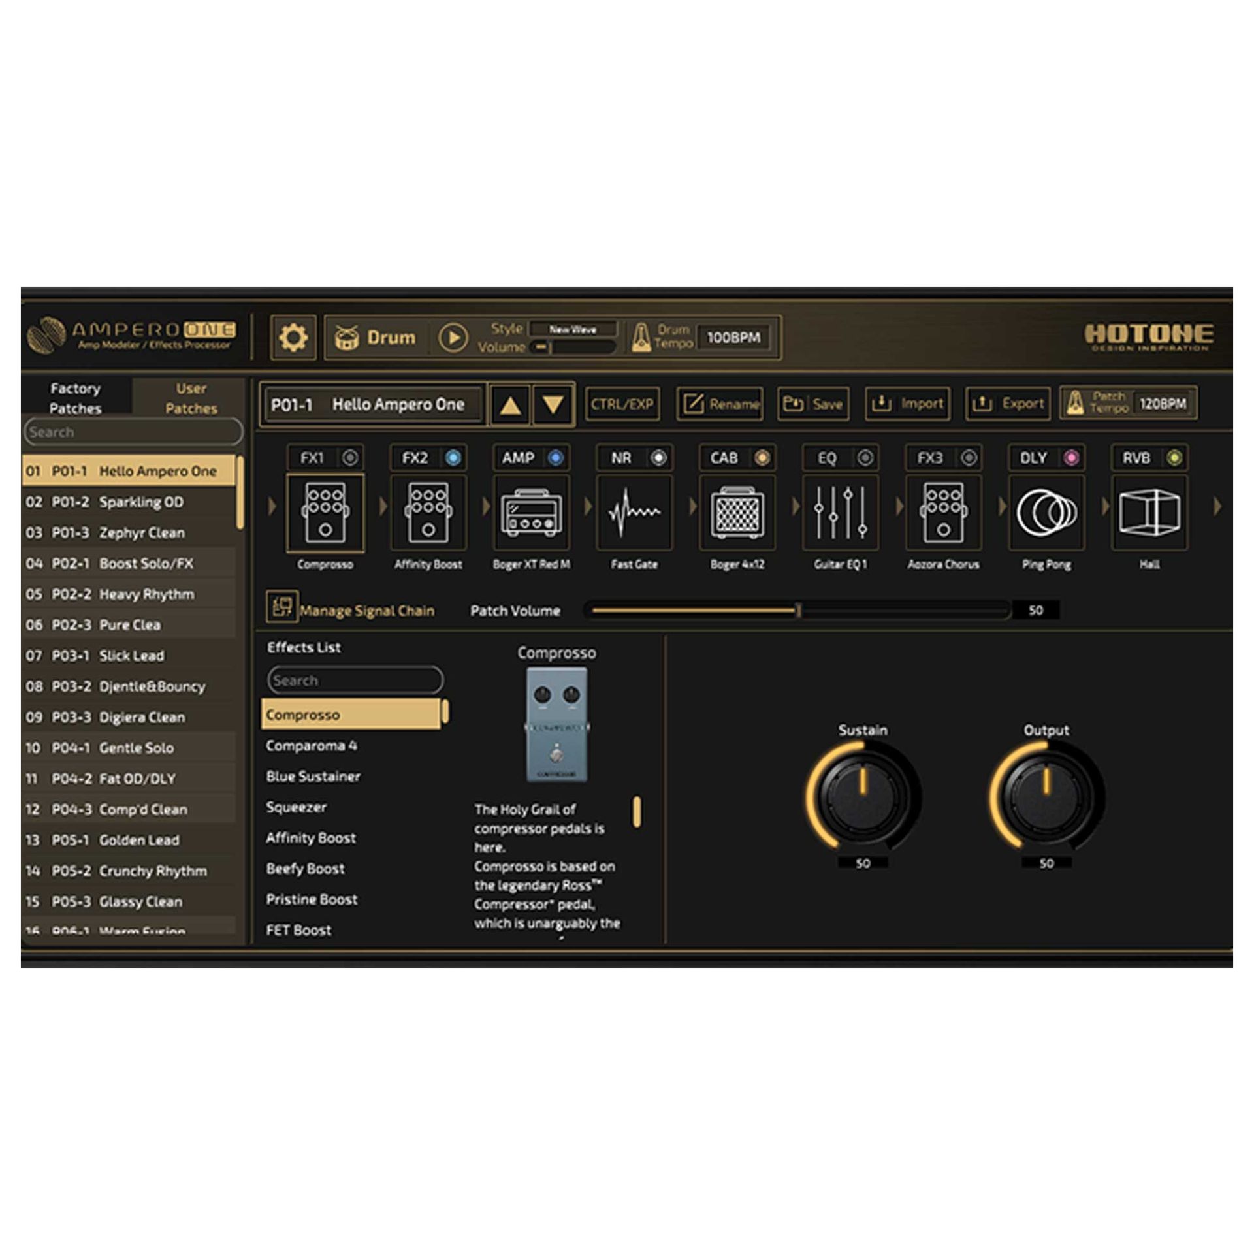Choose Comparoma 4 from Effects List
The height and width of the screenshot is (1254, 1254).
351,746
